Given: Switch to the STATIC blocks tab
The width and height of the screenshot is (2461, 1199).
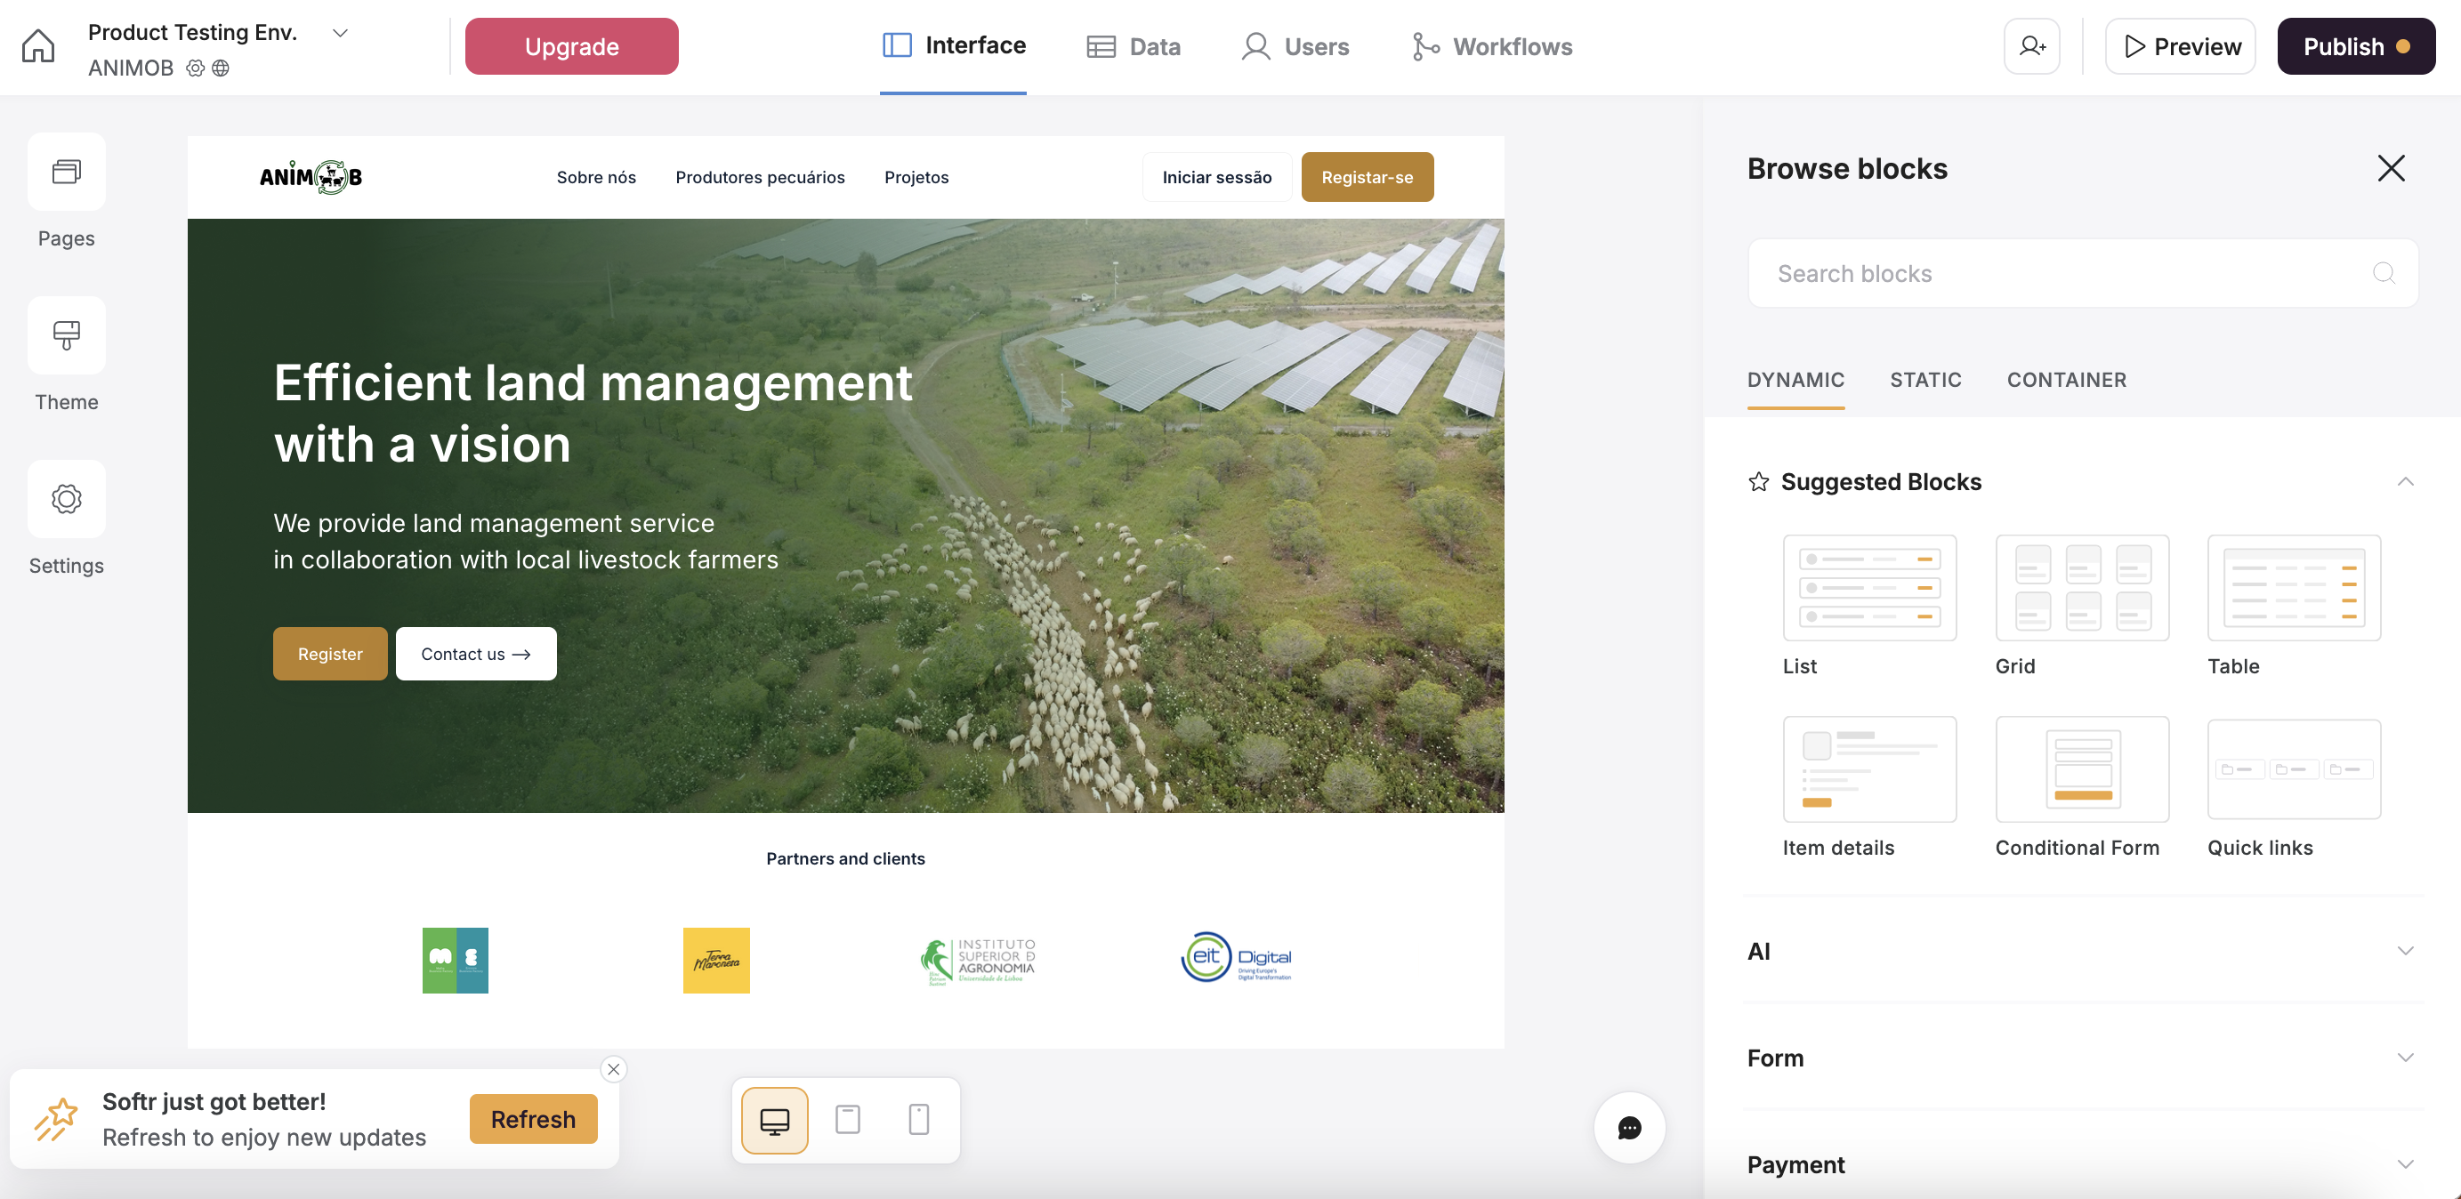Looking at the screenshot, I should (1925, 379).
